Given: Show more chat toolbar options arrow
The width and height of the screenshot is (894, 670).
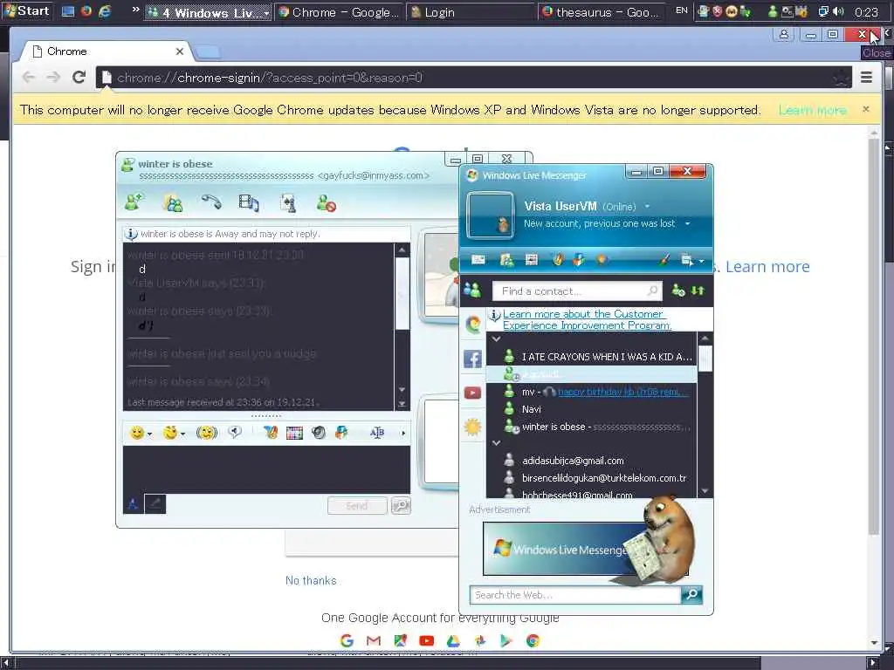Looking at the screenshot, I should (x=403, y=434).
